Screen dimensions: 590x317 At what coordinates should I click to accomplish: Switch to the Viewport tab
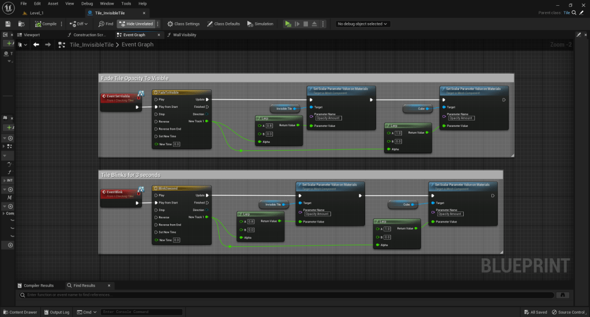(x=31, y=35)
